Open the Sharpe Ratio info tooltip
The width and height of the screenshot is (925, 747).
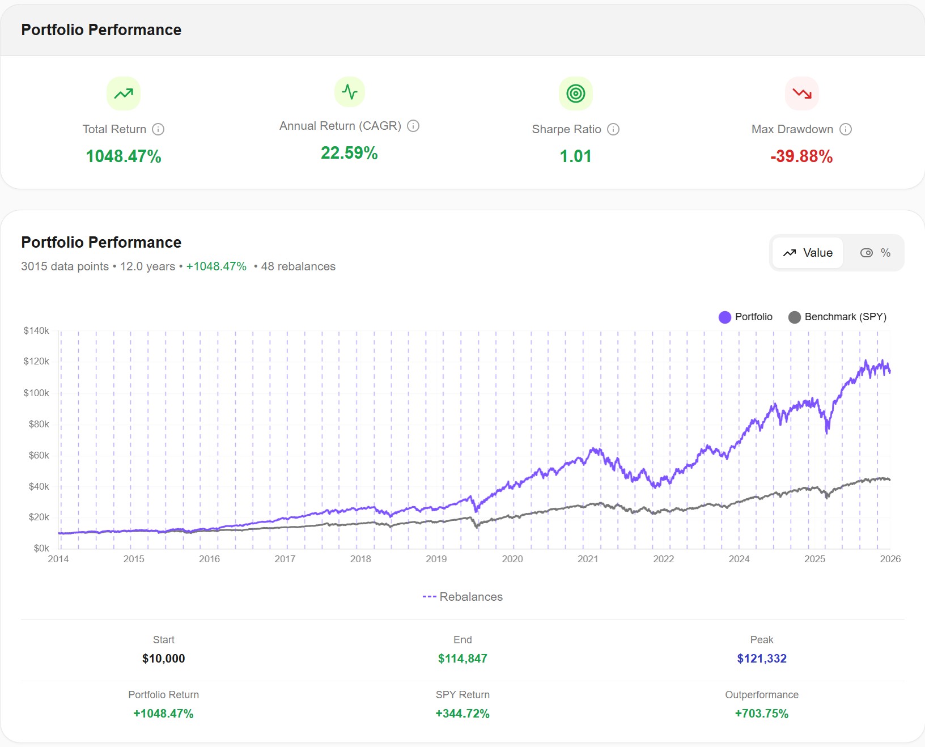pyautogui.click(x=613, y=129)
